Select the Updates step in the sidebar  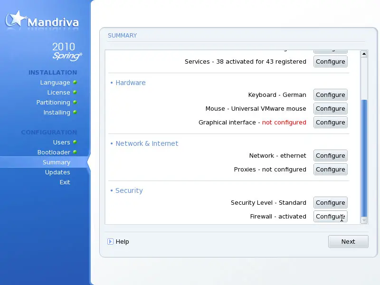pos(57,172)
